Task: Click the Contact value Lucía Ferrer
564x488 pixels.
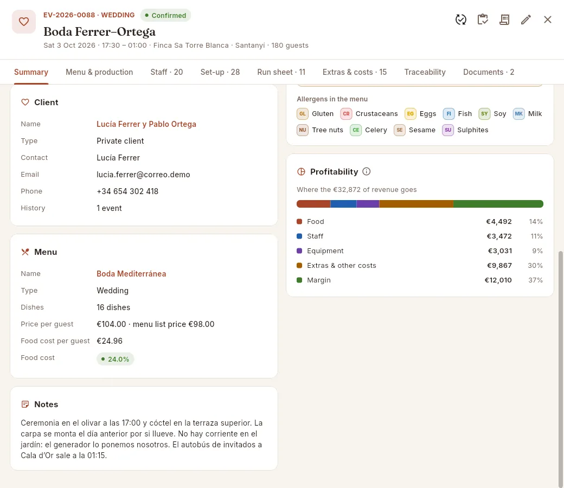Action: (118, 157)
